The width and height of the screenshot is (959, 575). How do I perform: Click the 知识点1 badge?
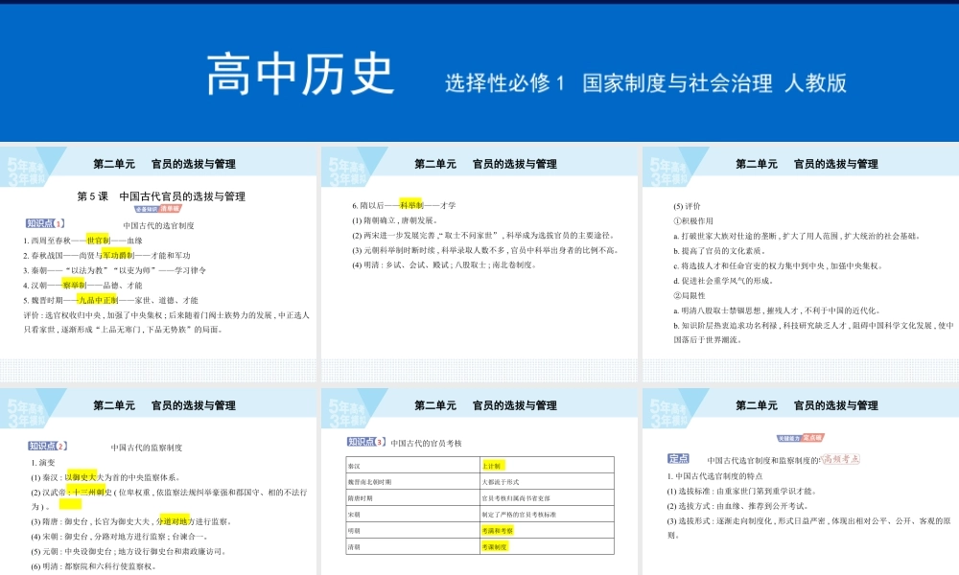45,223
